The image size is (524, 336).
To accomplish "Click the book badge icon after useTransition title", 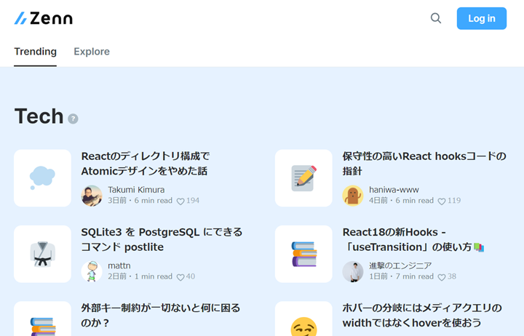I will coord(479,247).
